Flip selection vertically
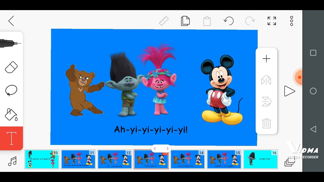This screenshot has width=324, height=182. pos(267,102)
